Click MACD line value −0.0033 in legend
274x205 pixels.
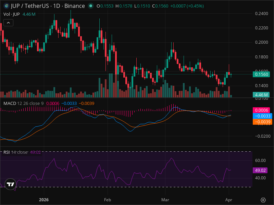(69, 104)
